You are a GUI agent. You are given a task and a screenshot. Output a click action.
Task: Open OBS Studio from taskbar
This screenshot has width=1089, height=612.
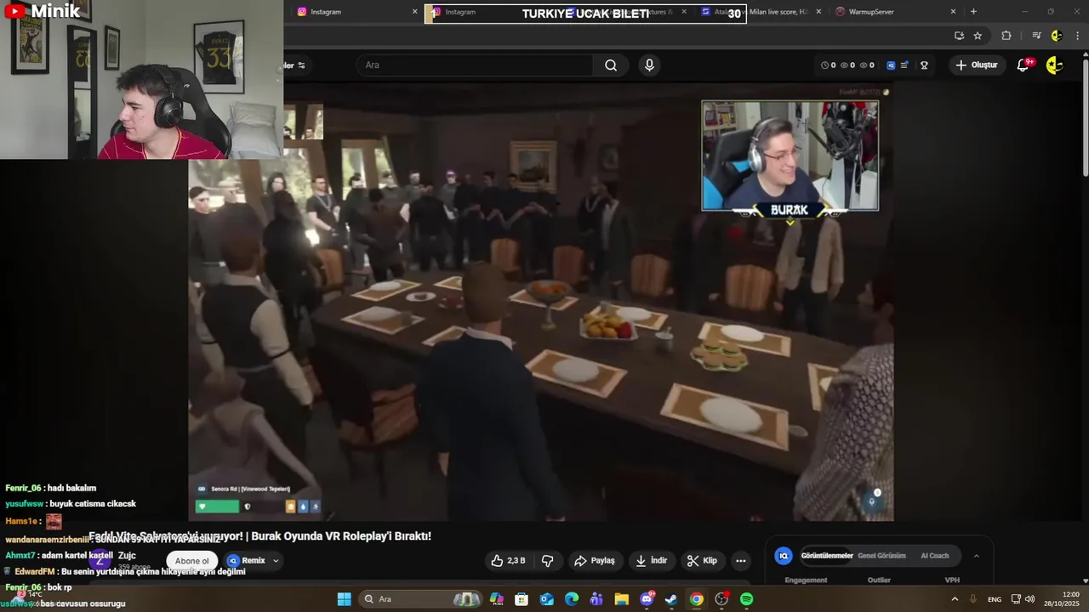[721, 599]
